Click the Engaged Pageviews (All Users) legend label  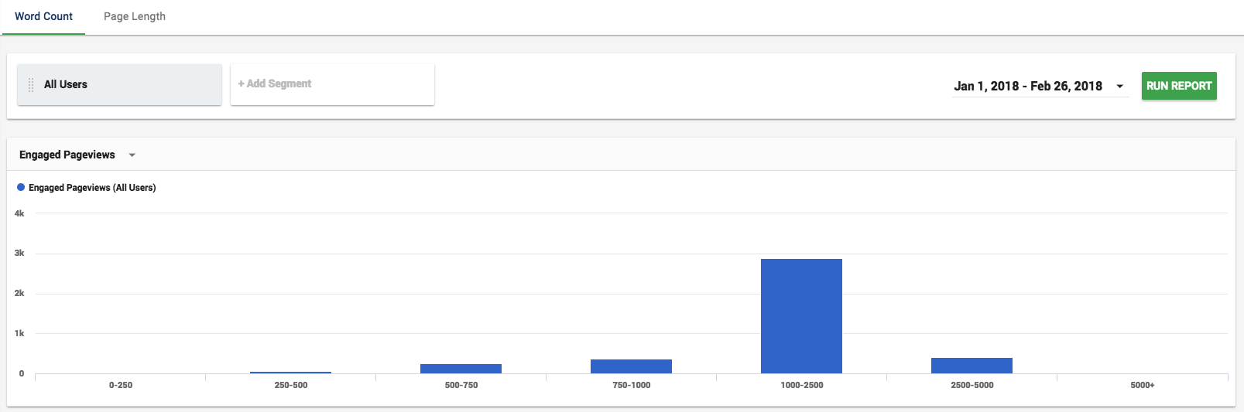[x=92, y=188]
